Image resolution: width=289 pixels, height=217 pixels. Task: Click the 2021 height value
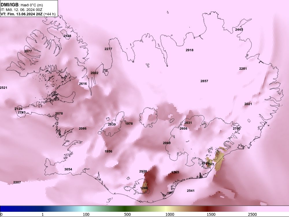(248, 104)
